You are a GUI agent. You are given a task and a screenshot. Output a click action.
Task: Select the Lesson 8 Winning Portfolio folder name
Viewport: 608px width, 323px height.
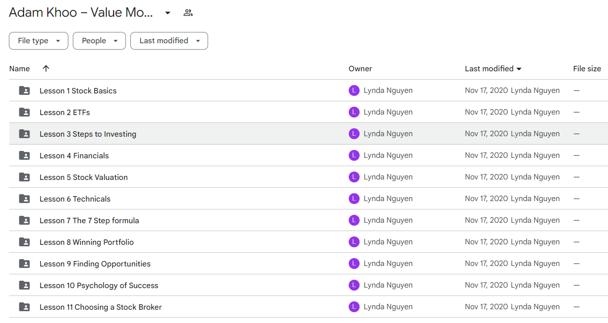point(87,242)
